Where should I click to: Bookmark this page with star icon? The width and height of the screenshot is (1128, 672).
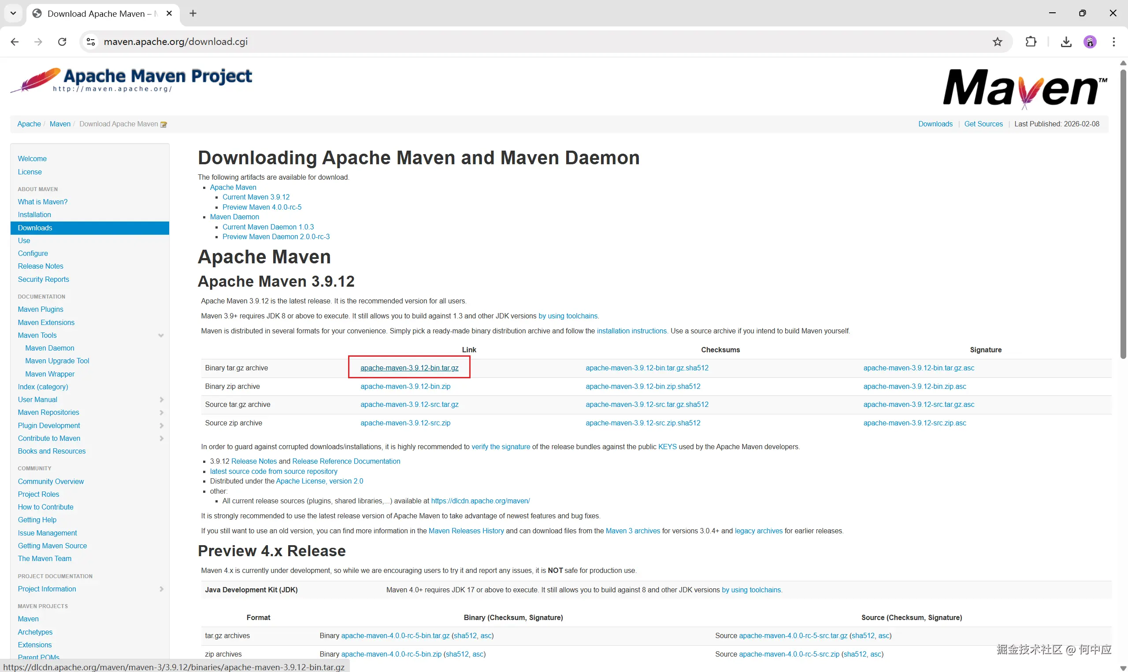pyautogui.click(x=997, y=42)
